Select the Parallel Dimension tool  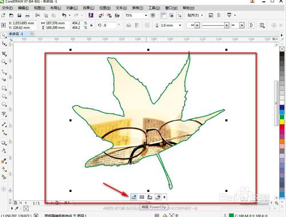(x=3, y=124)
